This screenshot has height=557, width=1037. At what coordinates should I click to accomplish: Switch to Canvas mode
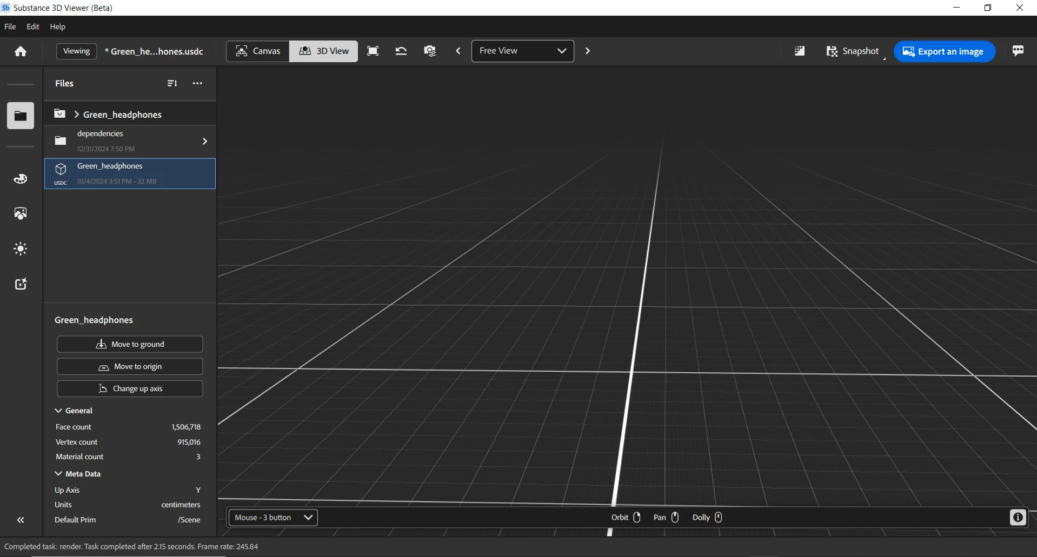(258, 51)
